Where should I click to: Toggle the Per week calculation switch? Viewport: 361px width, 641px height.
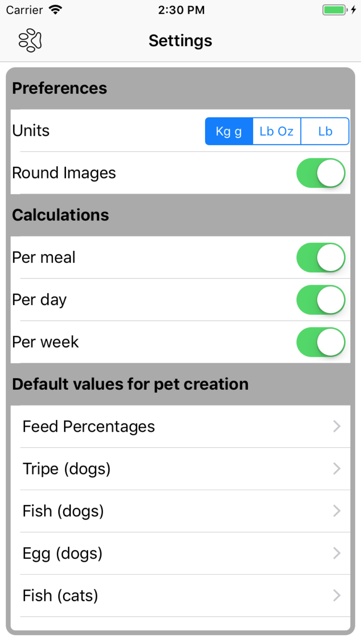tap(321, 342)
